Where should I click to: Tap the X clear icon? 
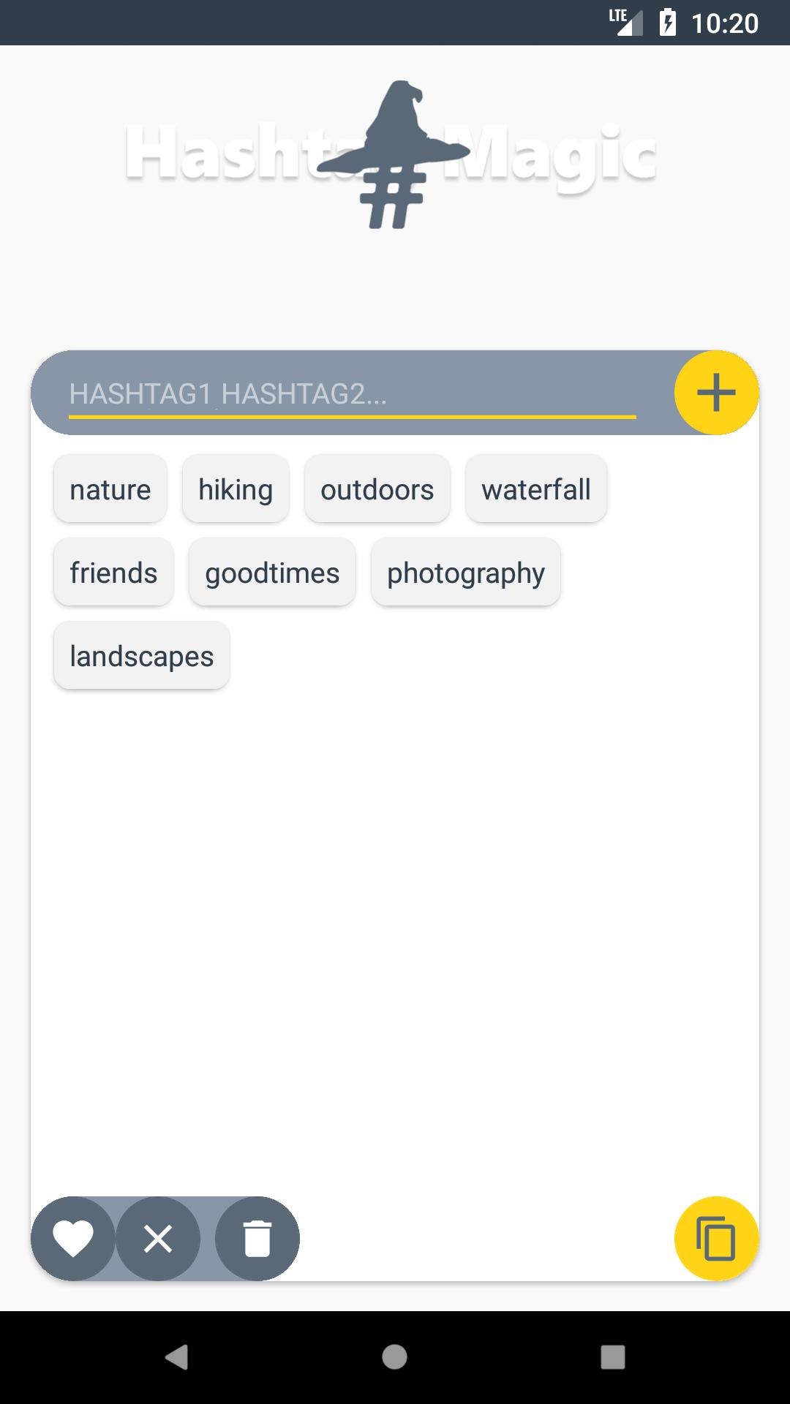click(158, 1239)
